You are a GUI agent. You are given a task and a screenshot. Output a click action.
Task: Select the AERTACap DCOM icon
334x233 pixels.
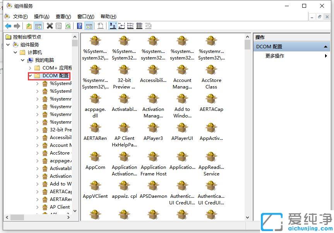coord(211,103)
